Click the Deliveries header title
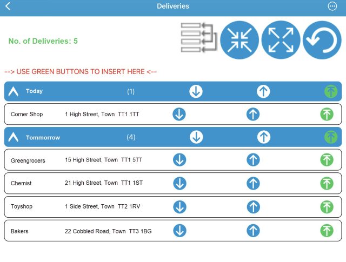Image resolution: width=346 pixels, height=262 pixels. pos(173,6)
